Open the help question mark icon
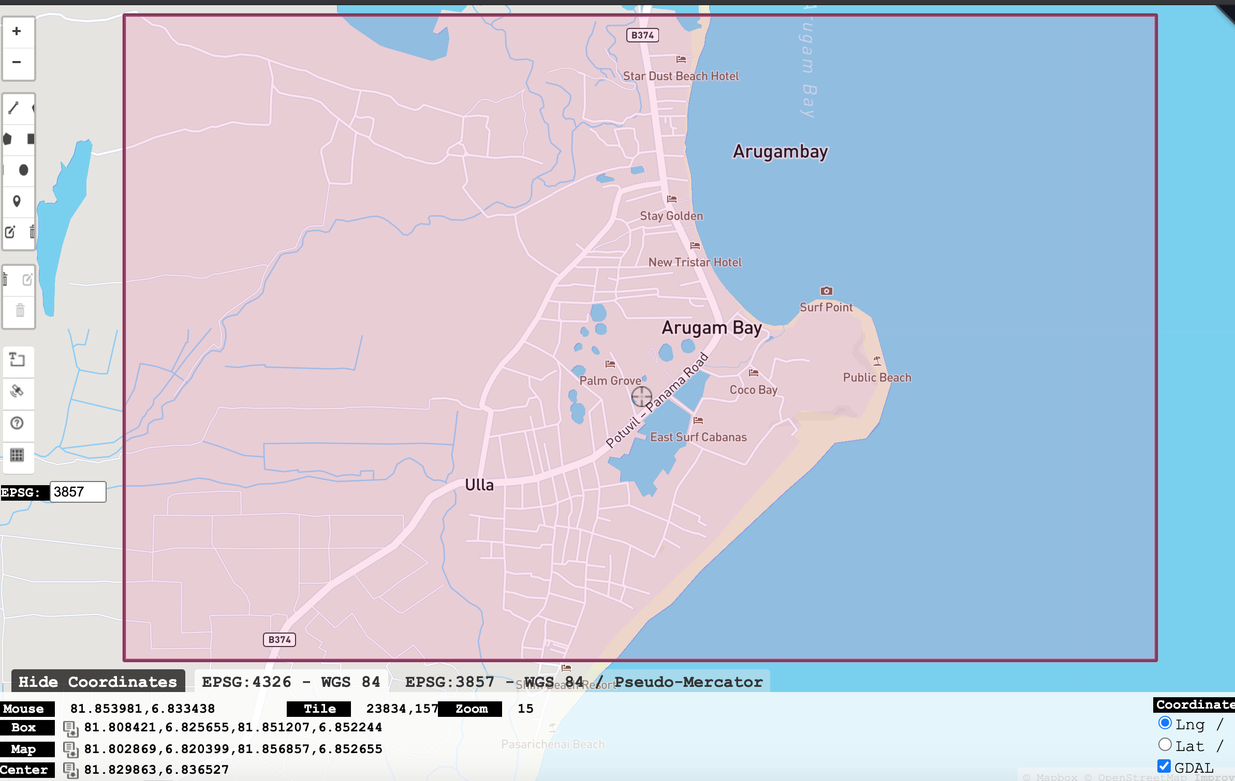This screenshot has width=1235, height=781. pyautogui.click(x=17, y=423)
